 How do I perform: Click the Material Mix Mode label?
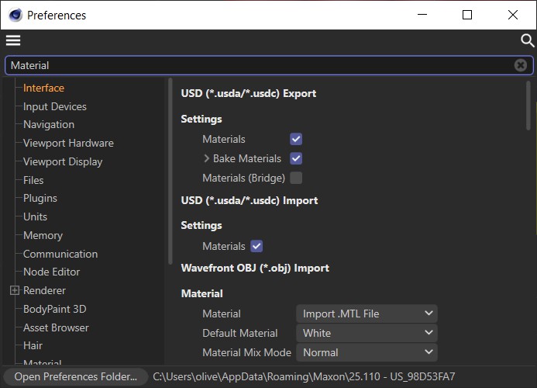[246, 352]
